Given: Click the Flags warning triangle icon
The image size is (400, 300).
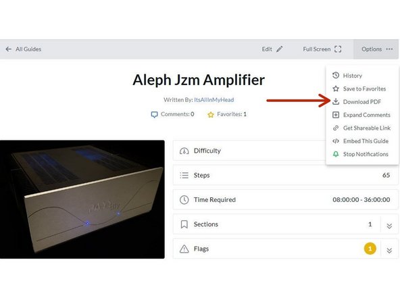Looking at the screenshot, I should (x=184, y=249).
